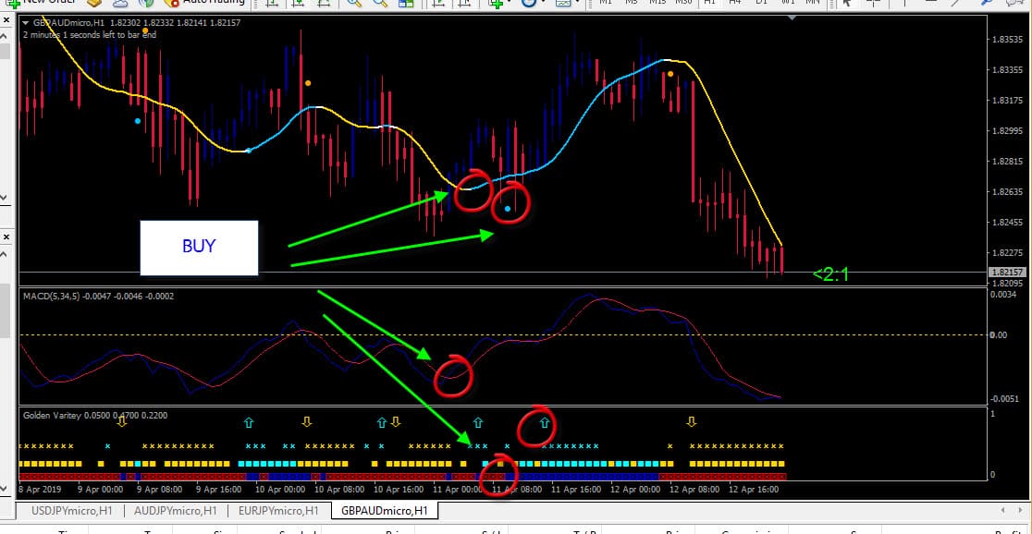Switch to the USDJPYmicro,H1 chart tab
Screen dimensions: 1032x534
(72, 510)
